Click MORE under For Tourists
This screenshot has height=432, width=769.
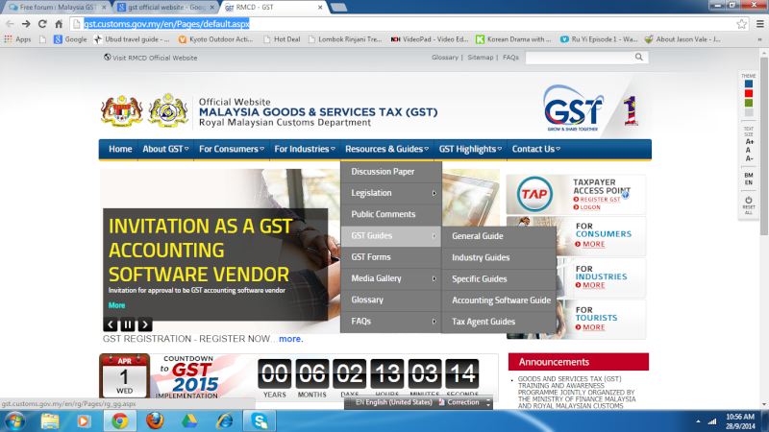point(593,327)
